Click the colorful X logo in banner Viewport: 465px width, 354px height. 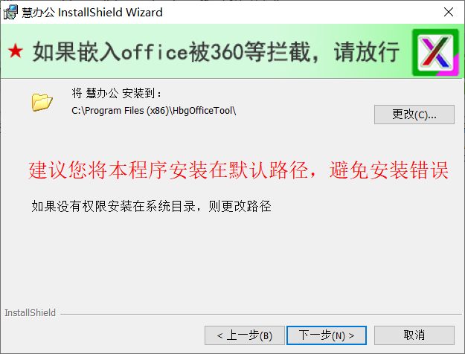(435, 53)
